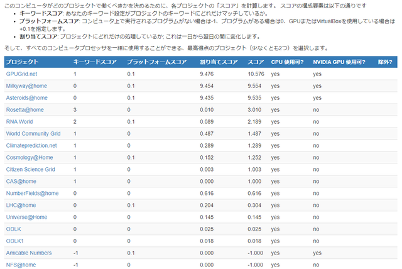
Task: Select CPU yes in Citizen Science Grid row
Action: 275,170
